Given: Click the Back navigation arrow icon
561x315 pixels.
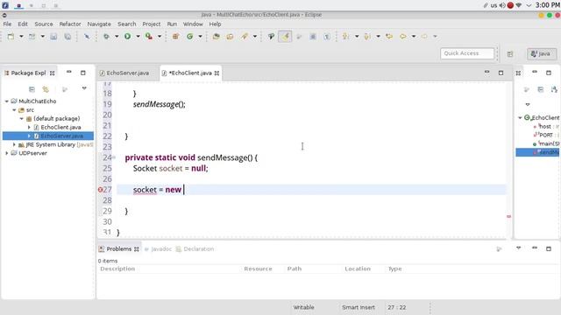Looking at the screenshot, I should 403,37.
